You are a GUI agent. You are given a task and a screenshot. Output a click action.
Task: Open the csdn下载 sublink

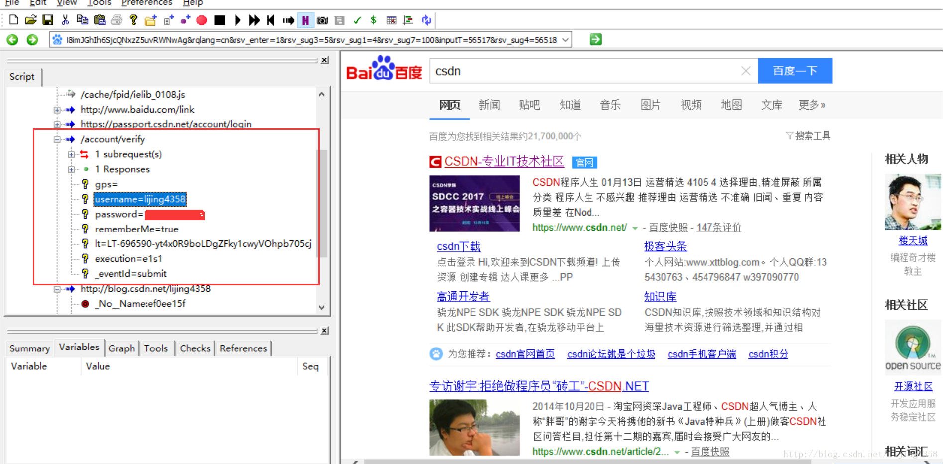click(x=459, y=246)
